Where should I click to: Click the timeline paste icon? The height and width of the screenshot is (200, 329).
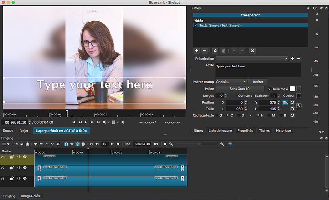pos(28,144)
